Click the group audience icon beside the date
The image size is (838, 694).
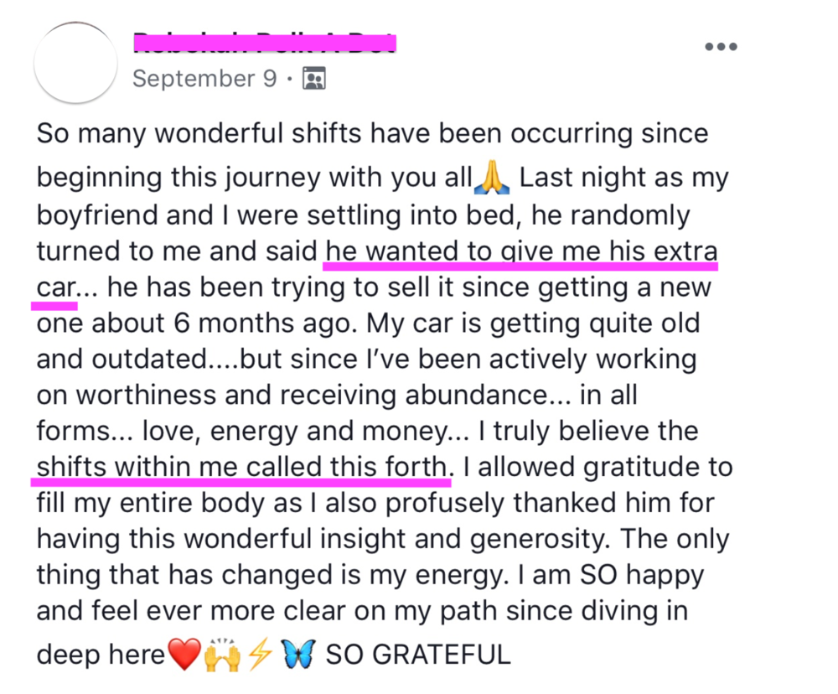tap(313, 79)
